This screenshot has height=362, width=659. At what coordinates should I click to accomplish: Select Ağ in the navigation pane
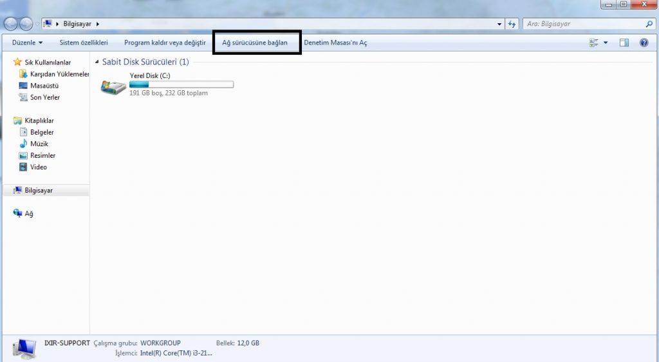(29, 214)
